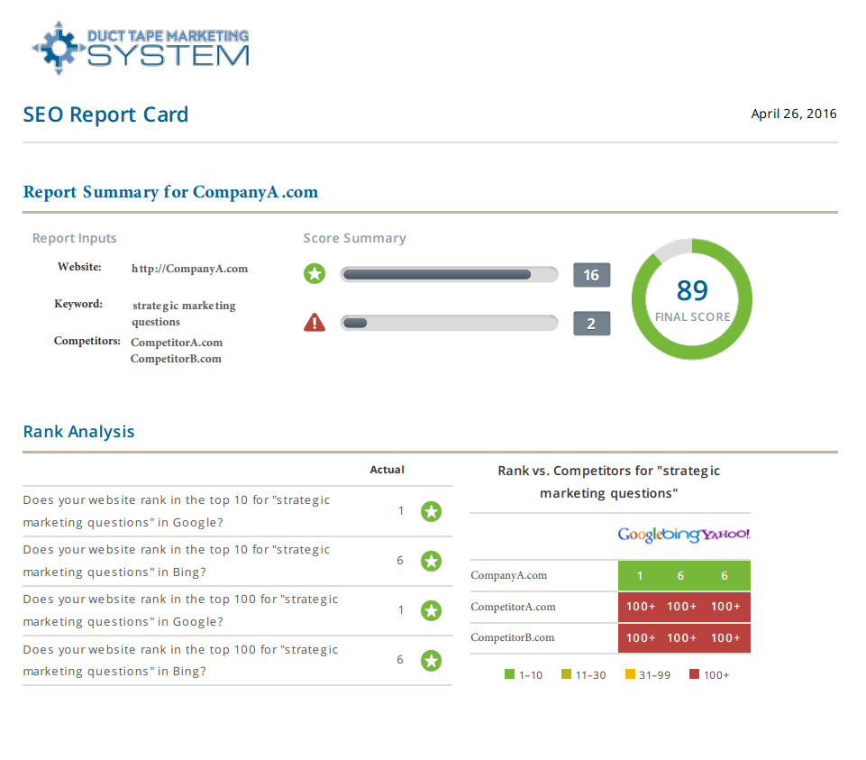Click the olive 11-30 legend swatch
The image size is (866, 760).
tap(566, 674)
